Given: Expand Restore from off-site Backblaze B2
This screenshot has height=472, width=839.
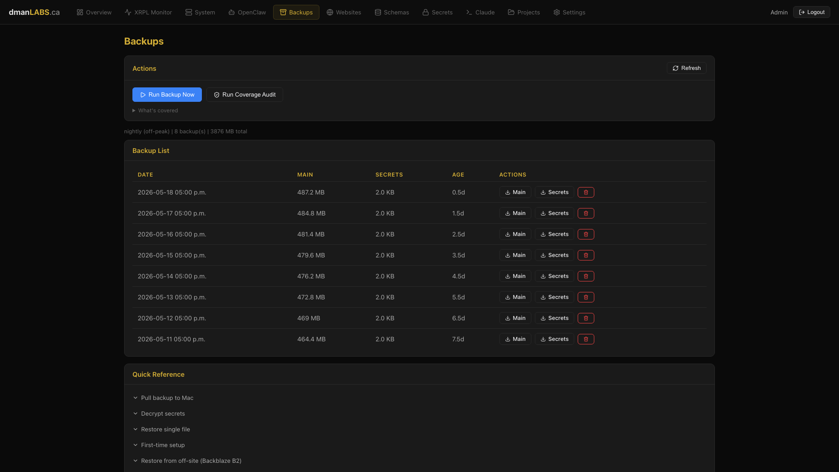Looking at the screenshot, I should pyautogui.click(x=187, y=461).
